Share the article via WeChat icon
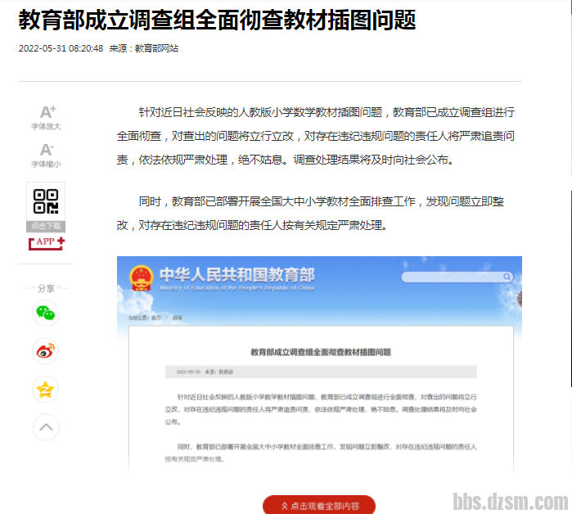Screen dimensions: 572x514 [46, 313]
